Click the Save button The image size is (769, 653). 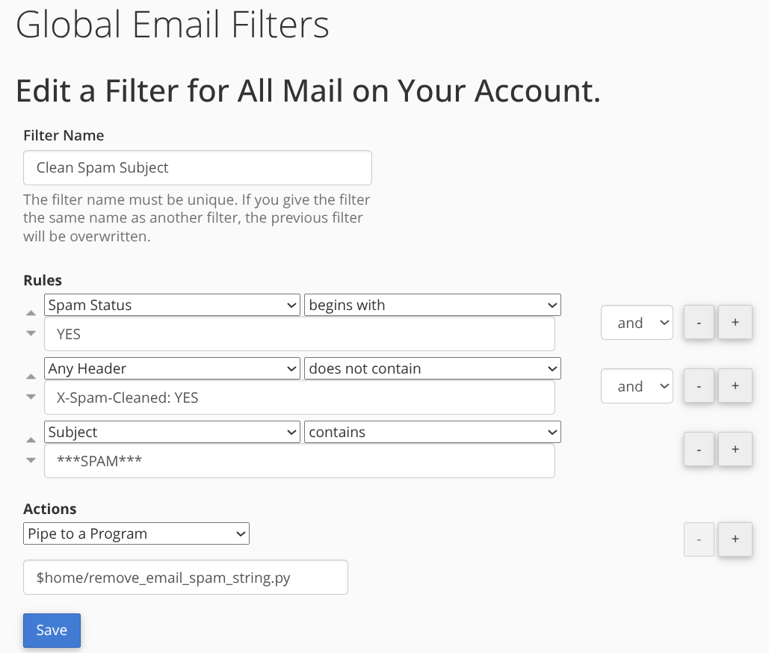pos(52,631)
